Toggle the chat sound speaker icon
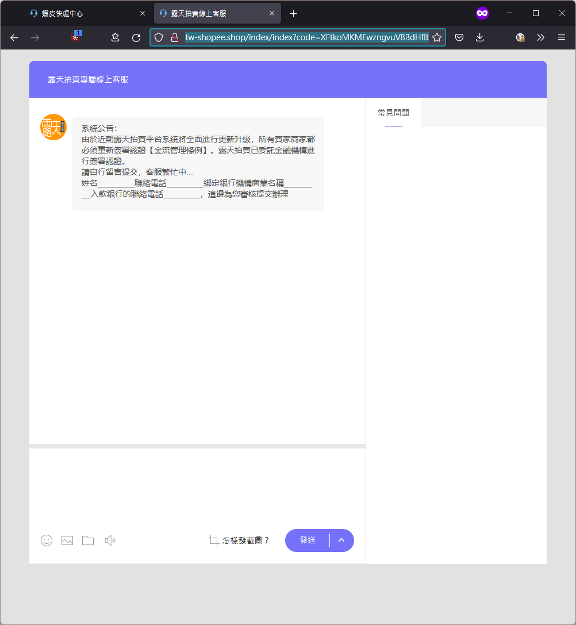Viewport: 576px width, 625px height. [110, 540]
